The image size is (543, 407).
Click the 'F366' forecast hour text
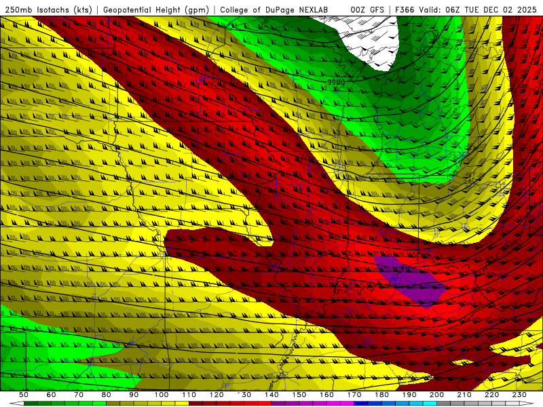[x=405, y=9]
